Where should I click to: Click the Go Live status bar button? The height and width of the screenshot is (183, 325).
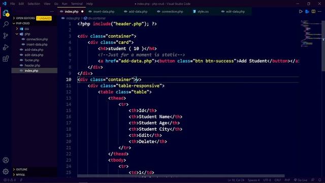301,180
